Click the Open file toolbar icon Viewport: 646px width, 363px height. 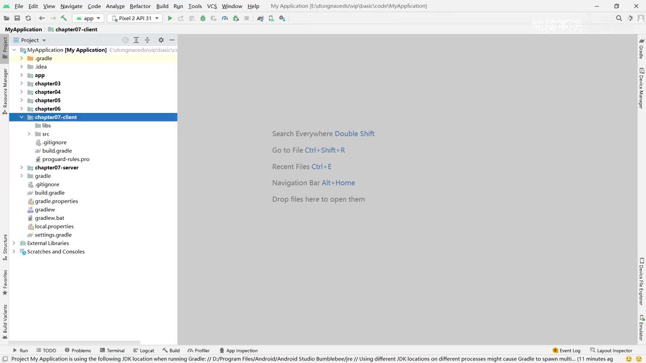point(6,18)
